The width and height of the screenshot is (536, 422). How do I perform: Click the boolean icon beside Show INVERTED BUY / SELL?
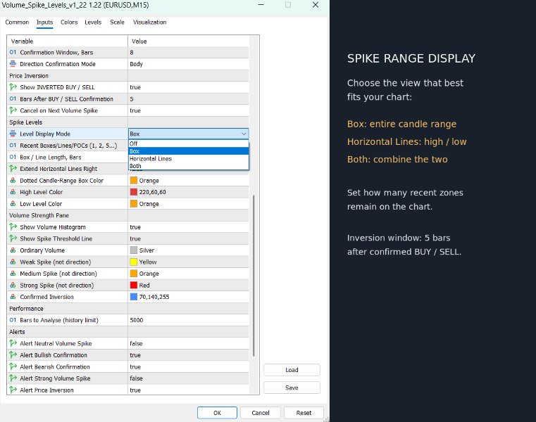click(13, 87)
